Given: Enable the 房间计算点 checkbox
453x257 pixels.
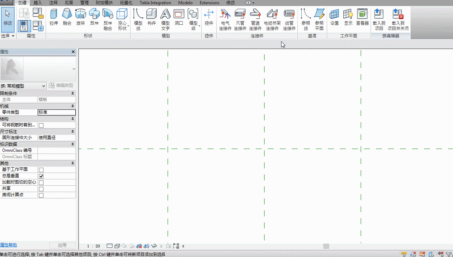Looking at the screenshot, I should click(41, 195).
